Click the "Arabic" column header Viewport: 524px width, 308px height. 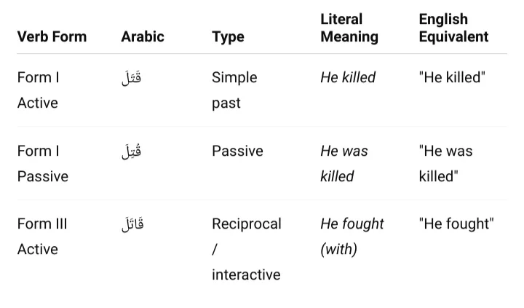(143, 36)
